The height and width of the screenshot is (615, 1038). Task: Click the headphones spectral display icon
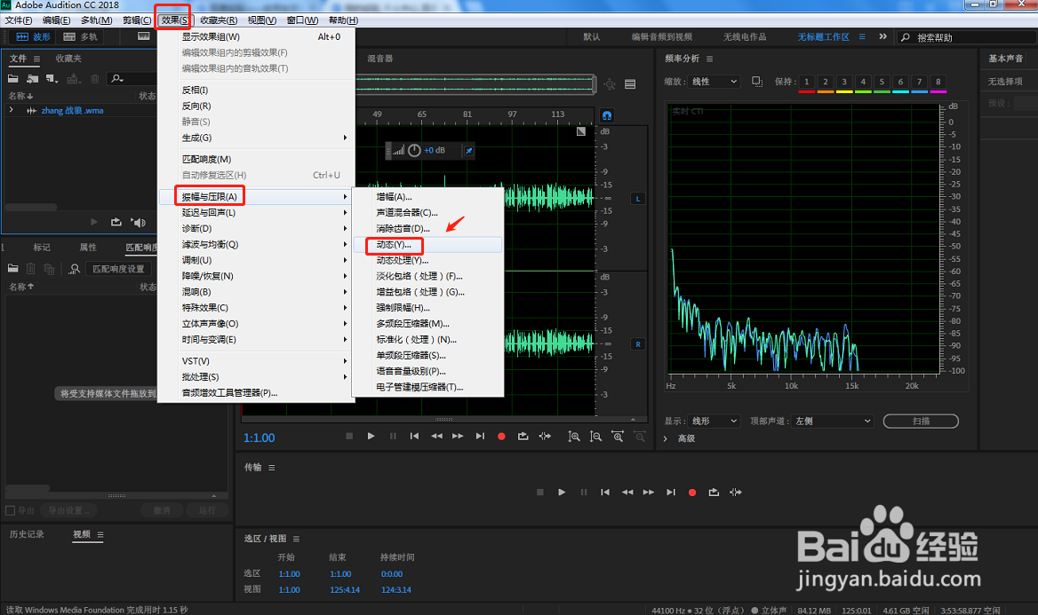pos(607,115)
